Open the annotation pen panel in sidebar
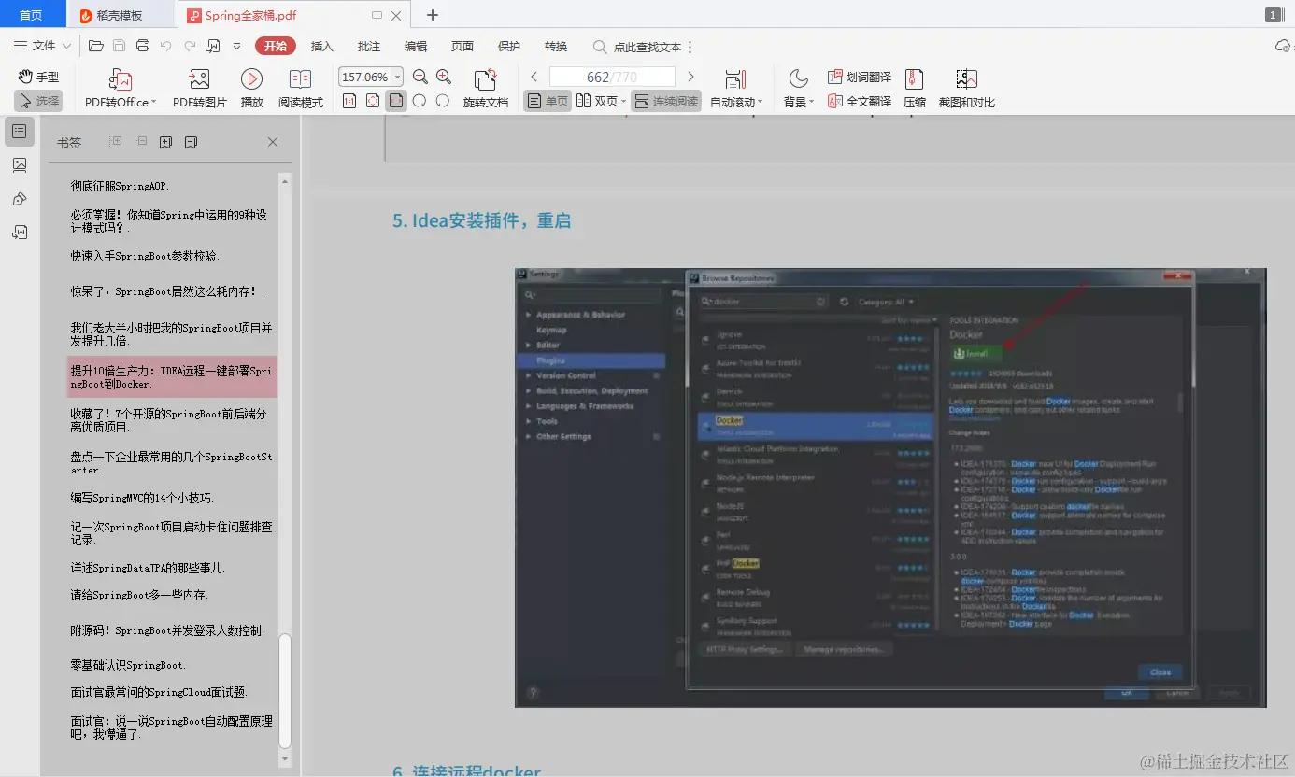Viewport: 1295px width, 777px height. pyautogui.click(x=20, y=198)
